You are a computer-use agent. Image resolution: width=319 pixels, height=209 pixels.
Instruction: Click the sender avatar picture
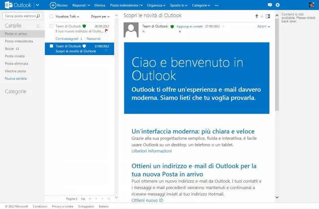point(131,30)
